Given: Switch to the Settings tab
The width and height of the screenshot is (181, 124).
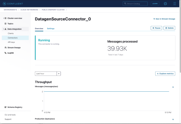Looking at the screenshot, I should (51, 28).
